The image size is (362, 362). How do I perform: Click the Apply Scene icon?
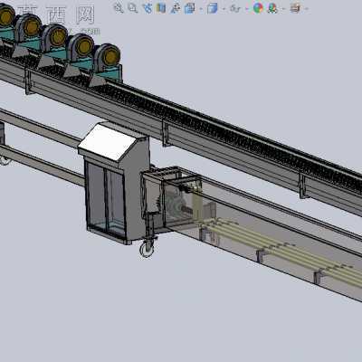tap(272, 8)
